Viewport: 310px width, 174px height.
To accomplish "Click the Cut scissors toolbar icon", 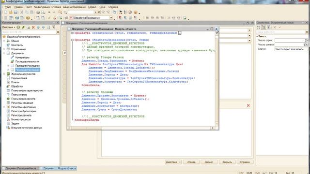I will coord(22,12).
